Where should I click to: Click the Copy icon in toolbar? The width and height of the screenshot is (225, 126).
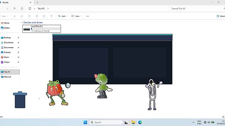point(22,16)
